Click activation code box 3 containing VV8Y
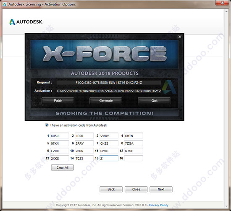Viewport: 231px width, 211px height. pyautogui.click(x=109, y=135)
